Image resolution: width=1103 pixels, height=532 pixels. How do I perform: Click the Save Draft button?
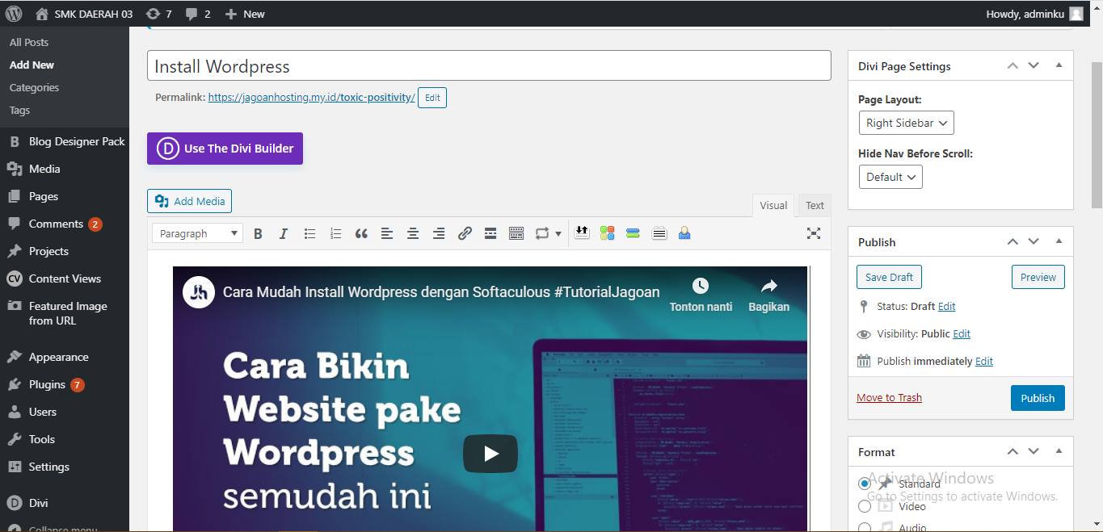(x=889, y=277)
